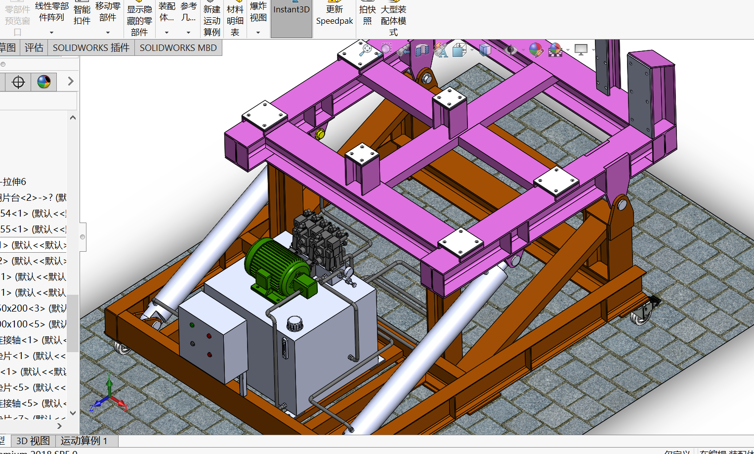Open the 线性零部件阵列 dropdown arrow
The image size is (754, 454).
point(51,33)
